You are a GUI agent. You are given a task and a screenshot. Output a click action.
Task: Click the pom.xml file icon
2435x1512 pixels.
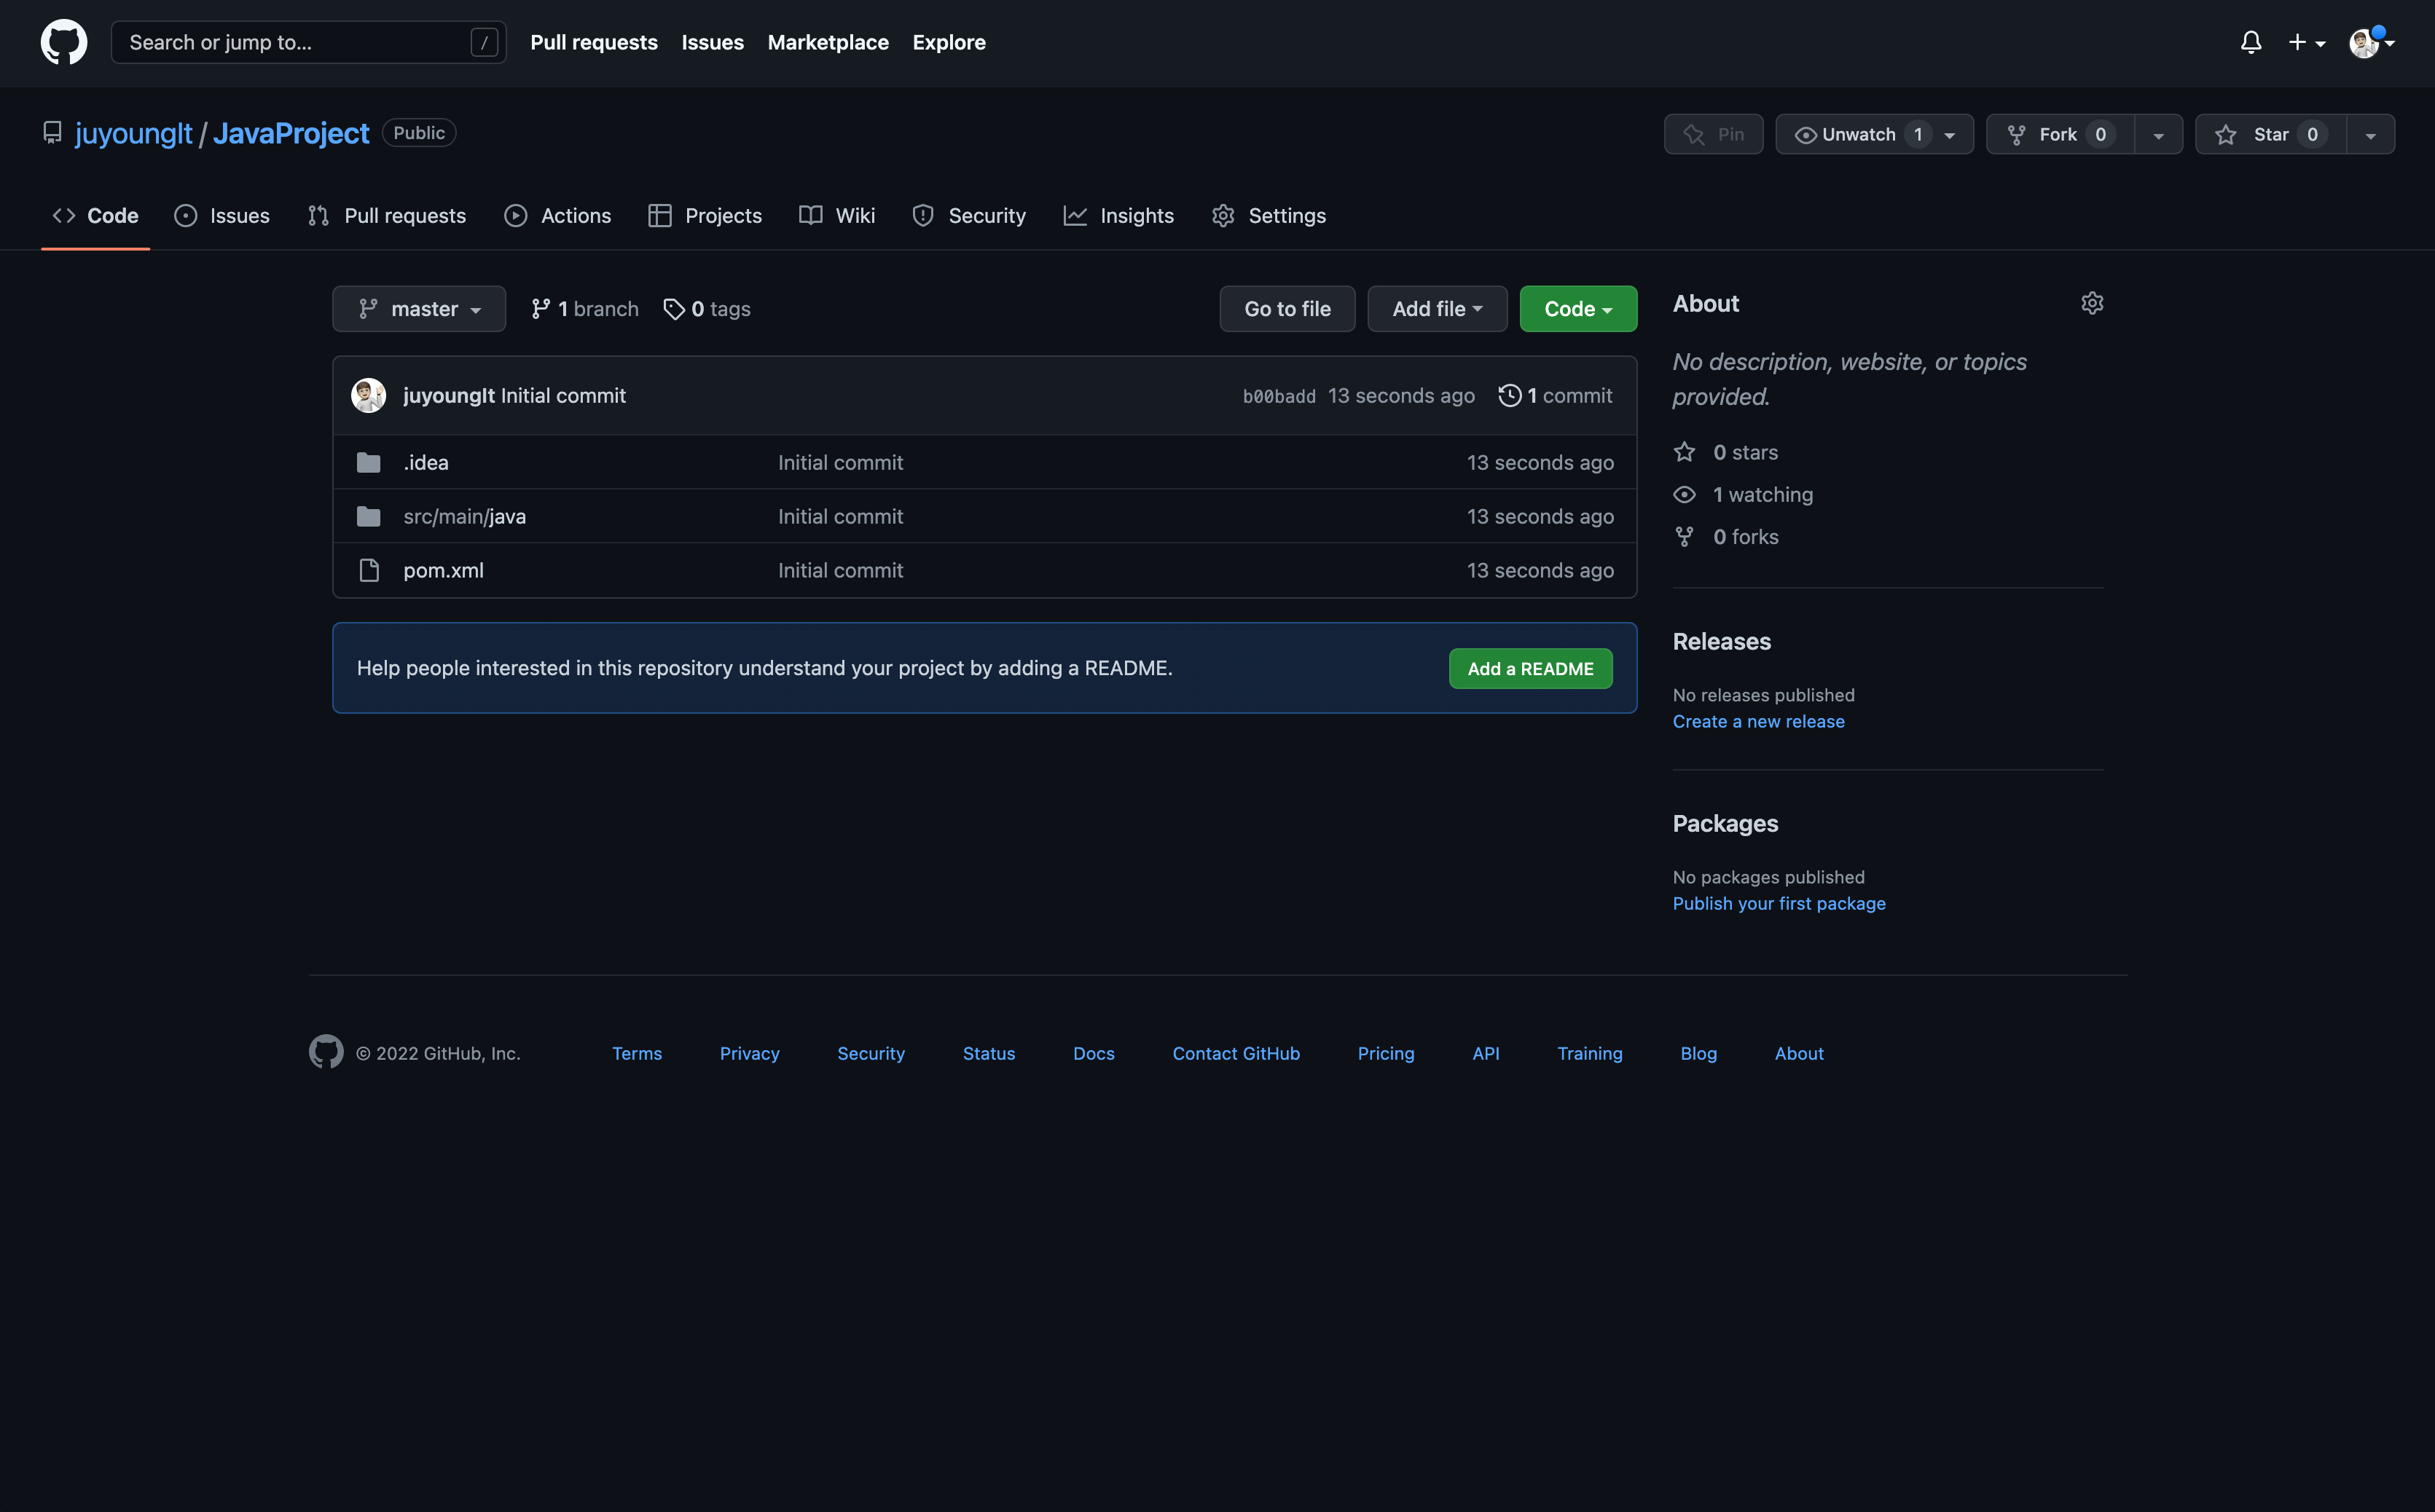[368, 570]
